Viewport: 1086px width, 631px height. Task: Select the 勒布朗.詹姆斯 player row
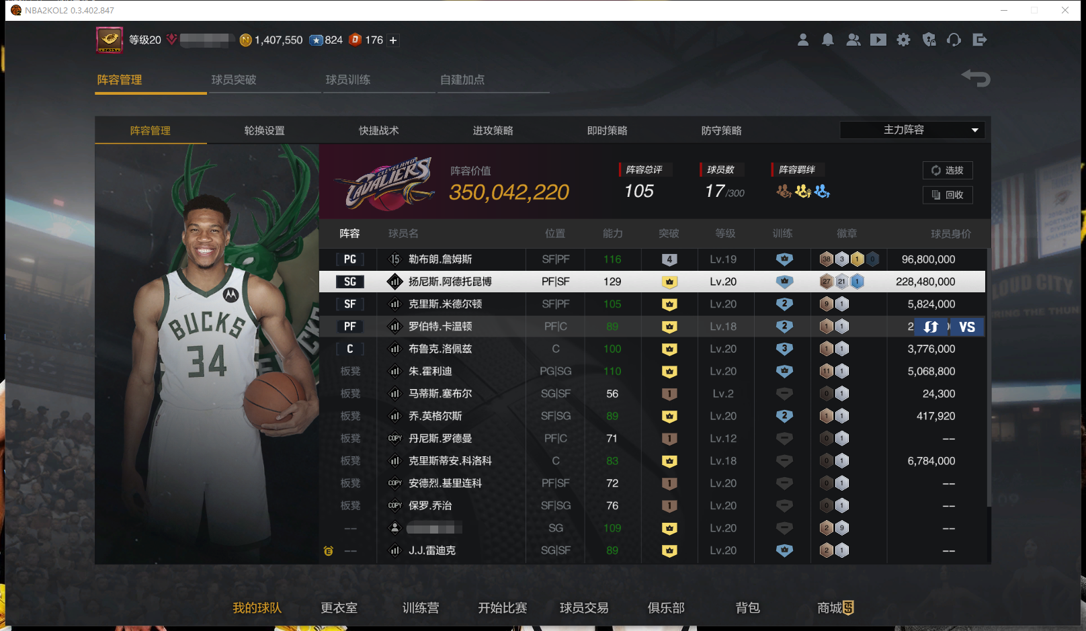click(440, 259)
